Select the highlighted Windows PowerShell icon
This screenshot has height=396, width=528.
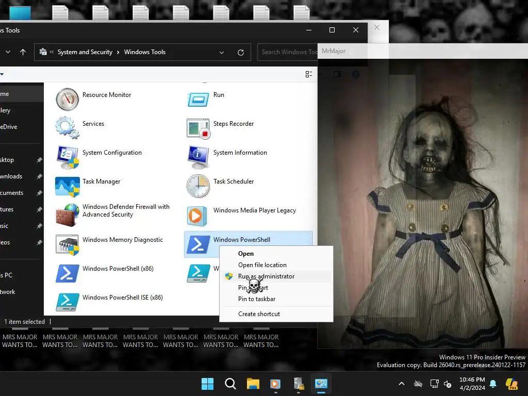199,244
